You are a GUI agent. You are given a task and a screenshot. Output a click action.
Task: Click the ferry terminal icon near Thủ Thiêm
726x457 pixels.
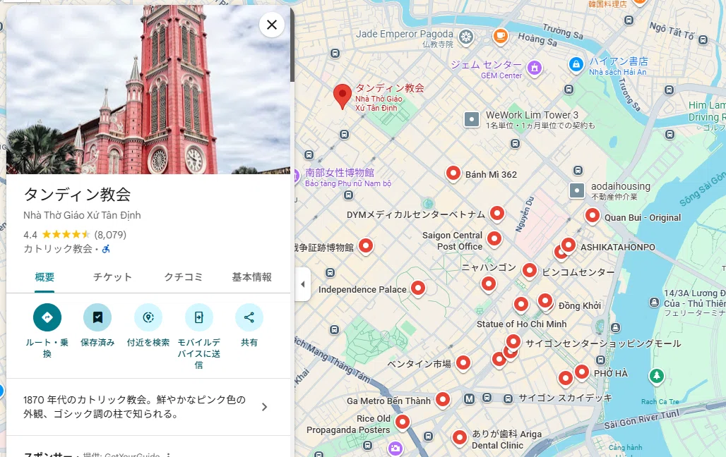pyautogui.click(x=654, y=303)
